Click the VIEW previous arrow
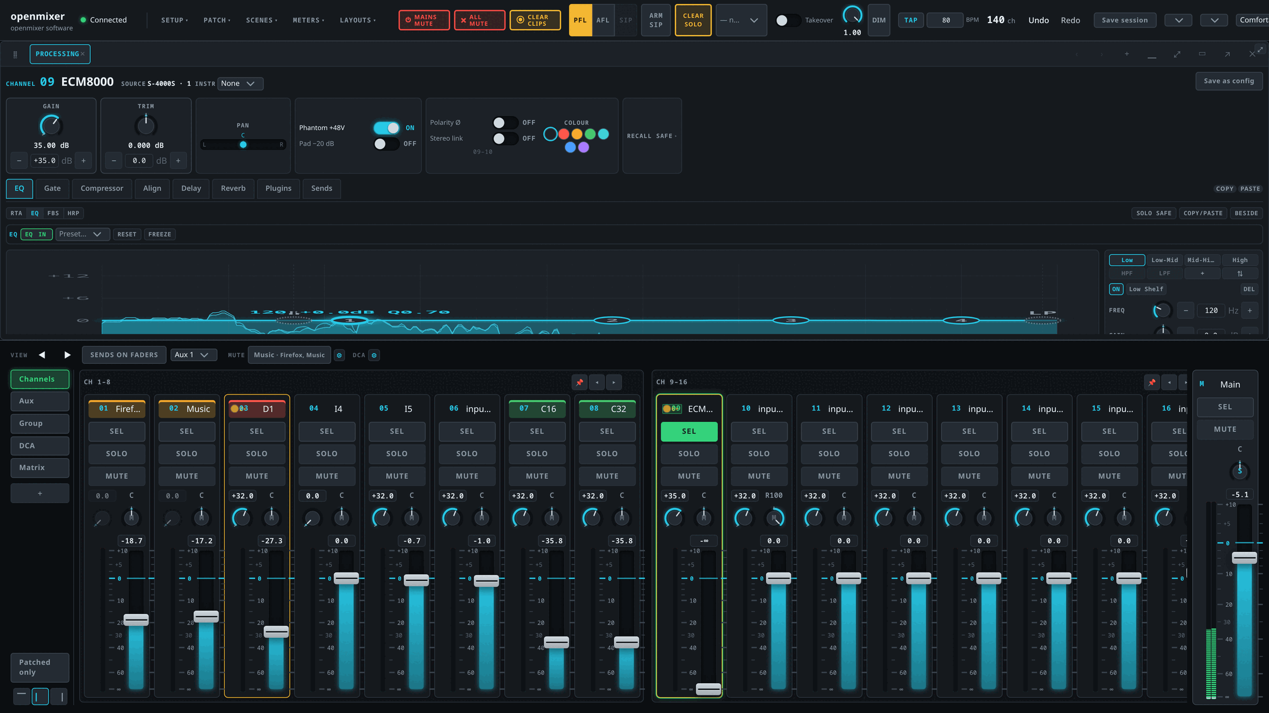1269x713 pixels. point(42,355)
